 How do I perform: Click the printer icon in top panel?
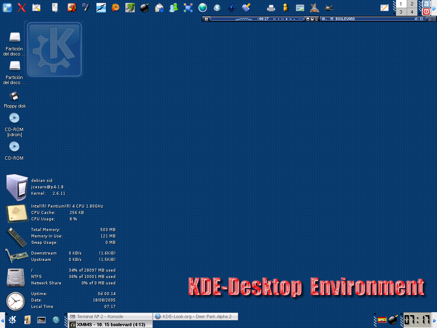tap(271, 8)
